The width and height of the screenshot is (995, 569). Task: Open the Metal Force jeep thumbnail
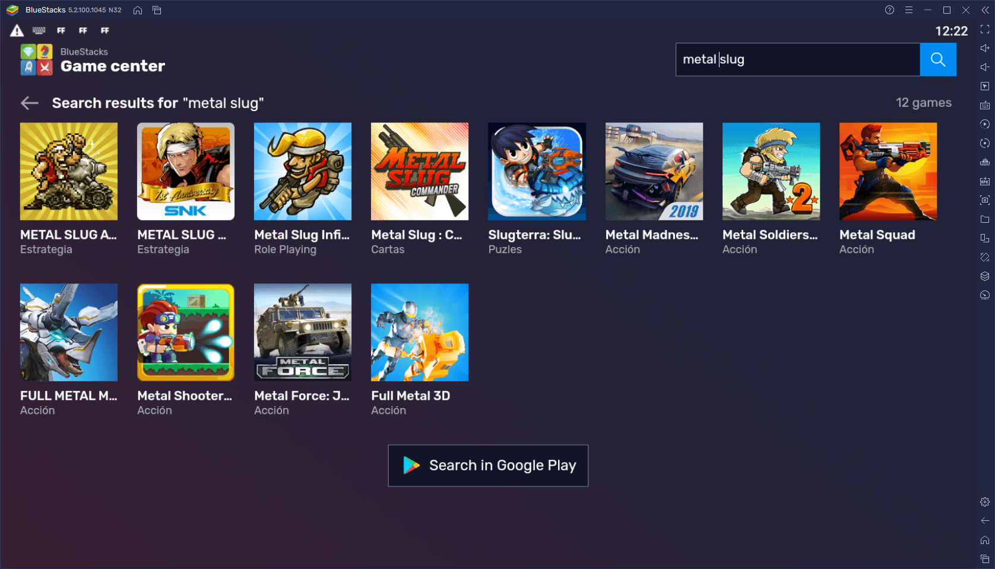[303, 333]
